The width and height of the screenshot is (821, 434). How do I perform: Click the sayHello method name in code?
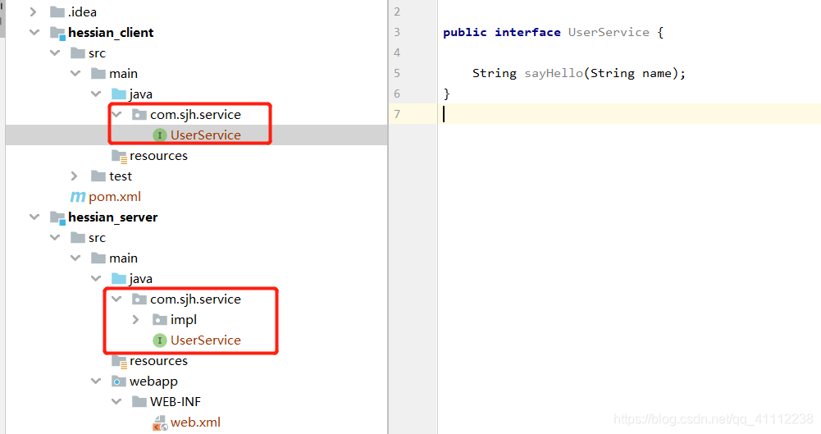coord(554,73)
